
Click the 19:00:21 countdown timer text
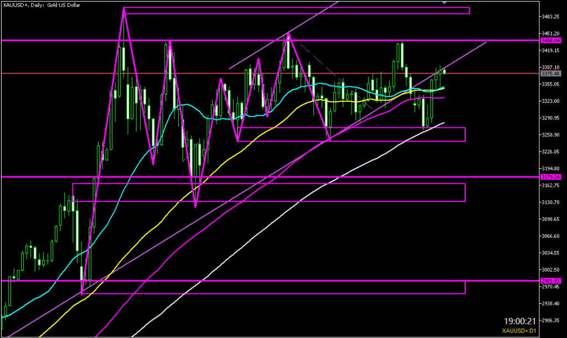point(519,321)
